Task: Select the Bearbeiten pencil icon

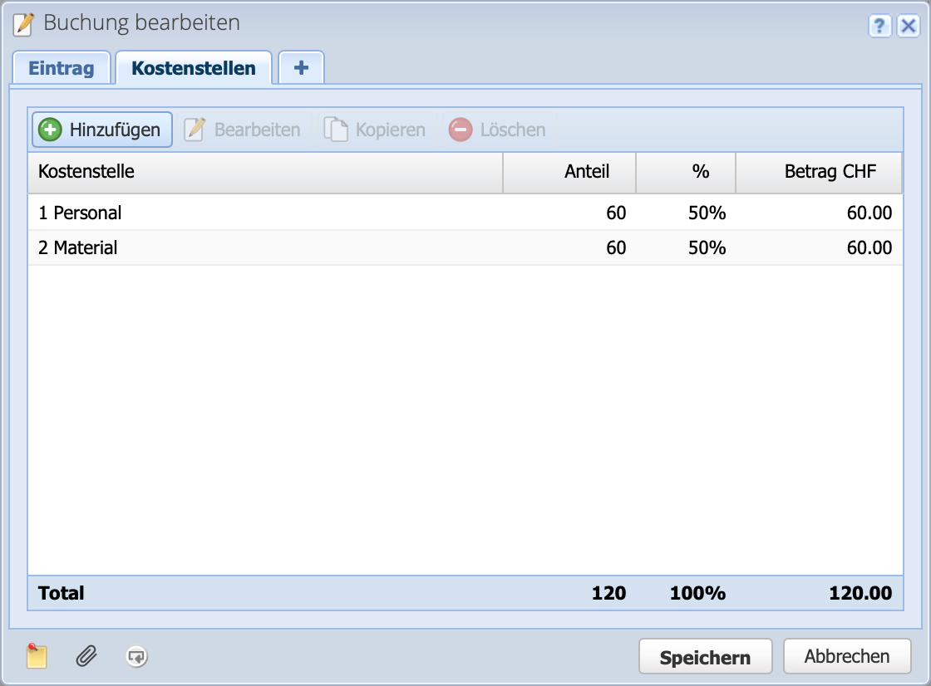Action: (x=195, y=129)
